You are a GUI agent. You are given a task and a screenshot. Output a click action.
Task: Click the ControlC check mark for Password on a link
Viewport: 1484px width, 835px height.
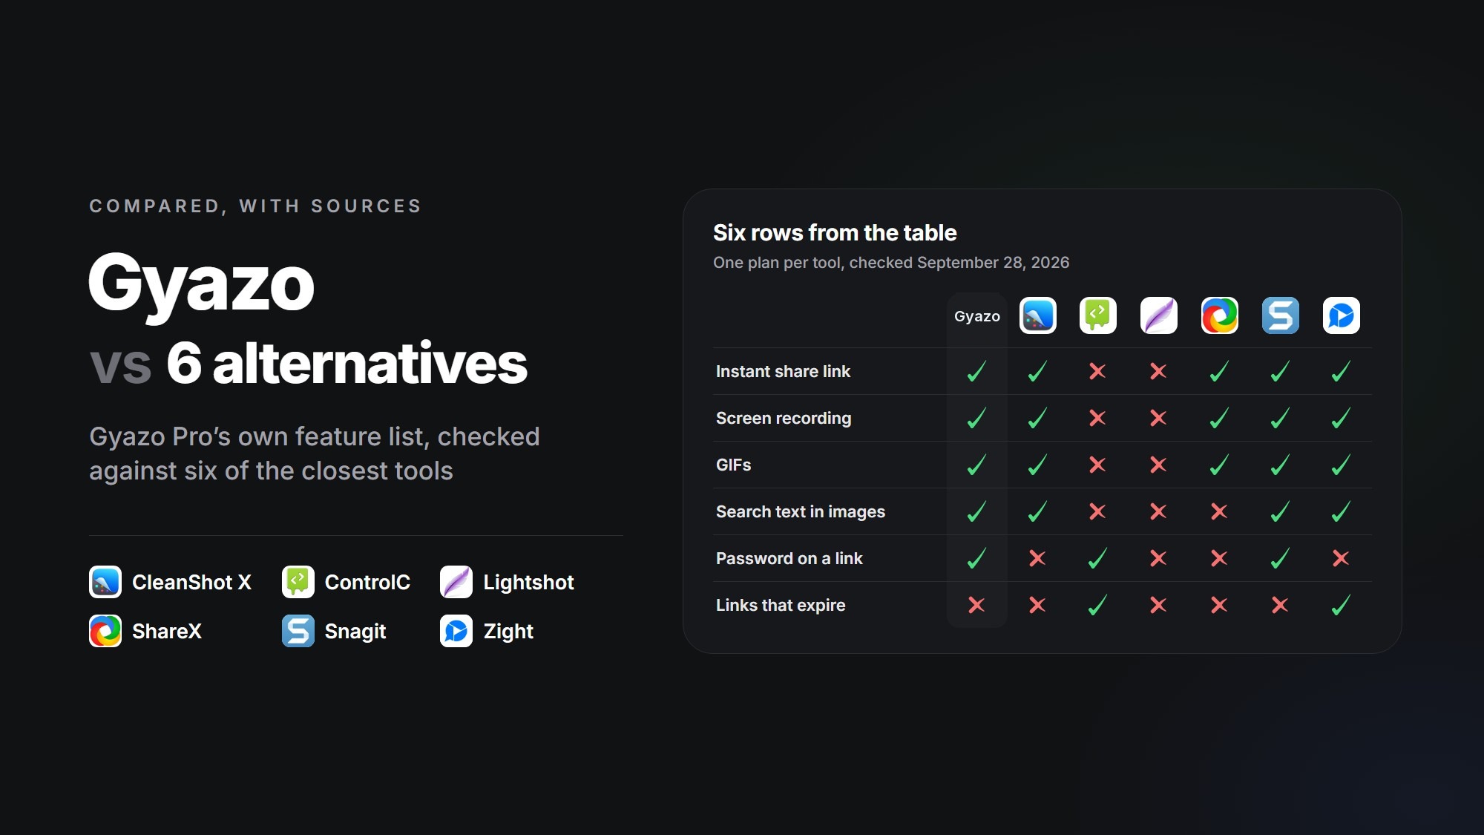(1098, 558)
